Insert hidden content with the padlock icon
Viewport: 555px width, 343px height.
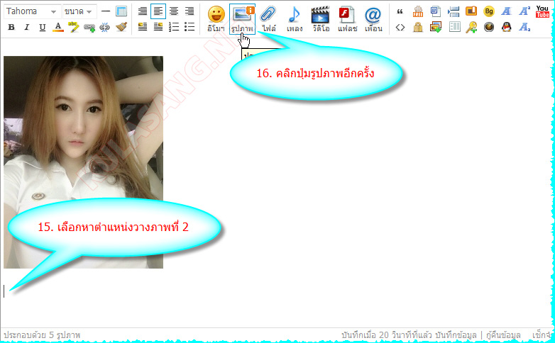click(418, 27)
